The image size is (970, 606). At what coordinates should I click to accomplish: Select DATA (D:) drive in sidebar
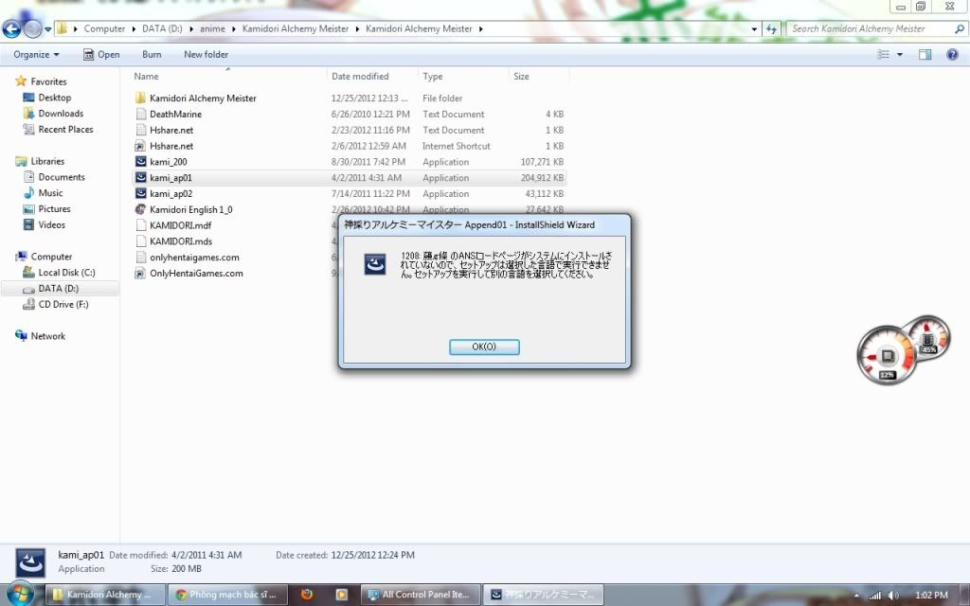58,289
